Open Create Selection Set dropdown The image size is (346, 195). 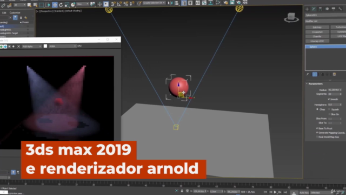(154, 3)
